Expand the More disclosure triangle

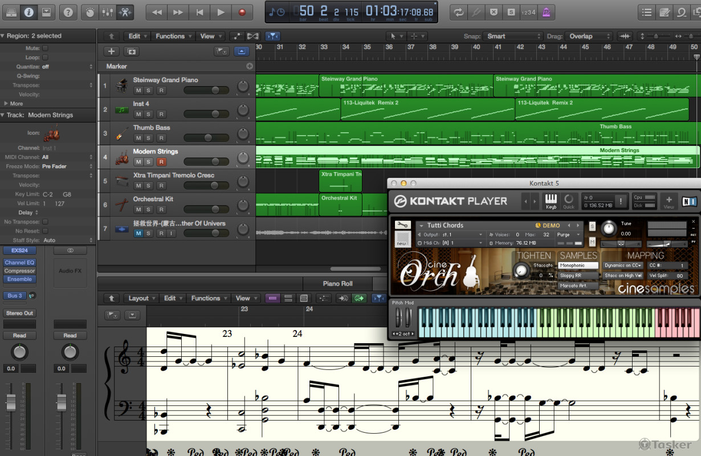click(6, 103)
